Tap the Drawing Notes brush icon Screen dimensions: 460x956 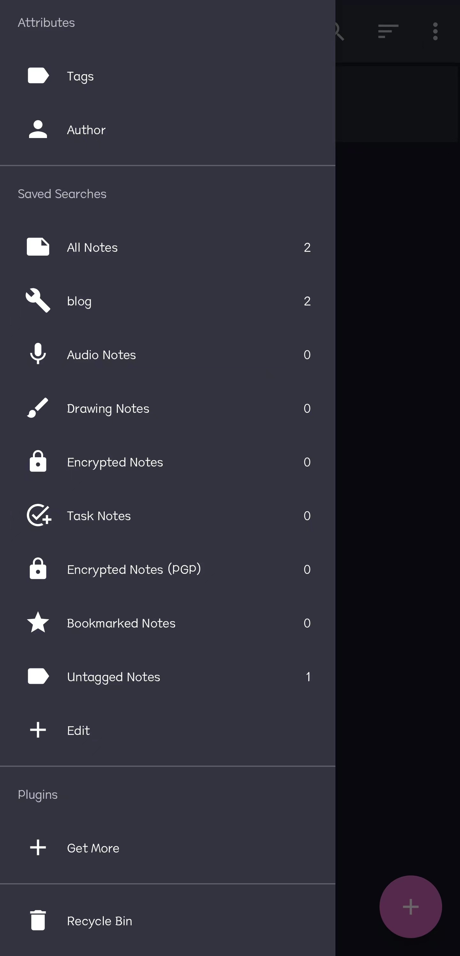point(38,408)
